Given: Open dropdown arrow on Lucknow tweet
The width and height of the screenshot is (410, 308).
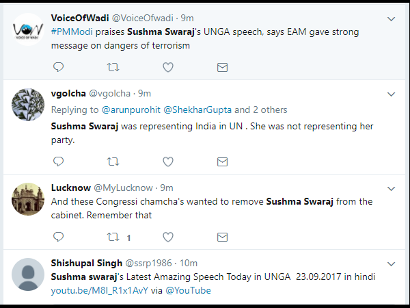Looking at the screenshot, I should (x=390, y=188).
